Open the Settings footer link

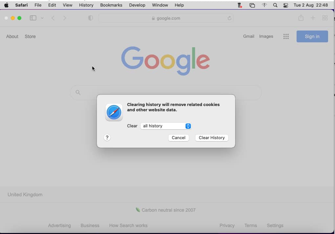275,225
